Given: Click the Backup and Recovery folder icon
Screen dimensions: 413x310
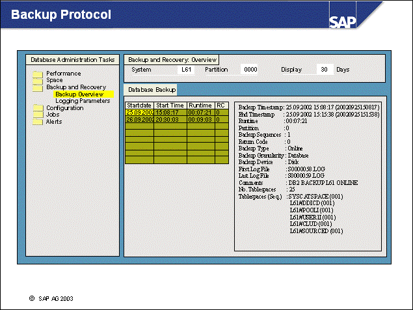Looking at the screenshot, I should [38, 87].
